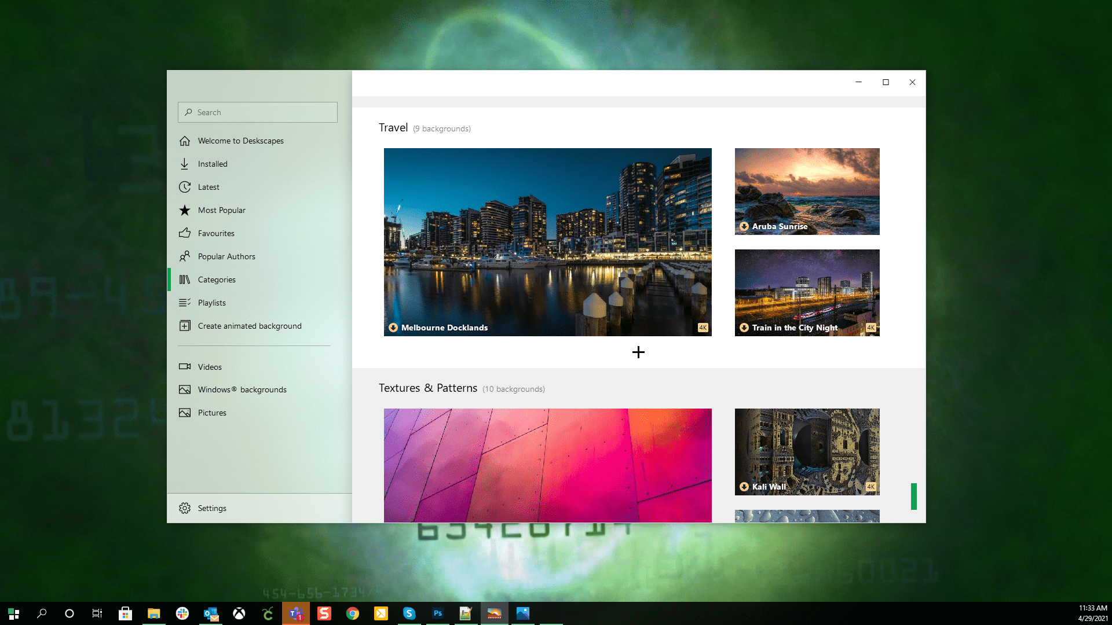Select Windows® backgrounds menu item
Screen dimensions: 1112x625
[x=242, y=389]
